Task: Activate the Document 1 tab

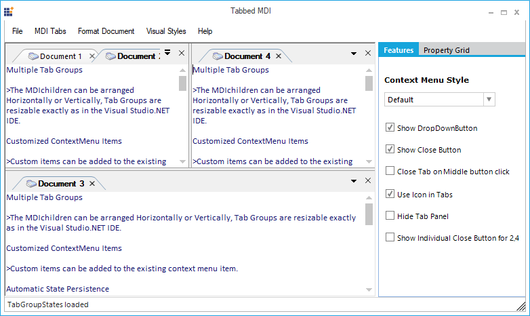Action: [x=60, y=56]
